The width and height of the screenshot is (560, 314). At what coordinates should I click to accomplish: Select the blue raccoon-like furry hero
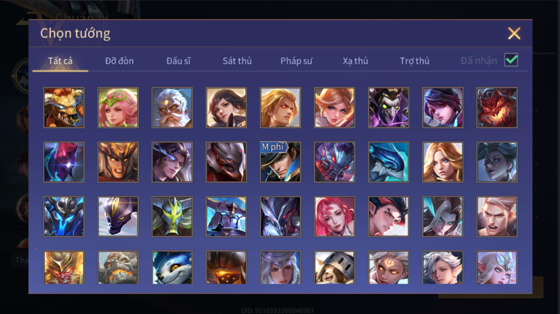pos(172,268)
